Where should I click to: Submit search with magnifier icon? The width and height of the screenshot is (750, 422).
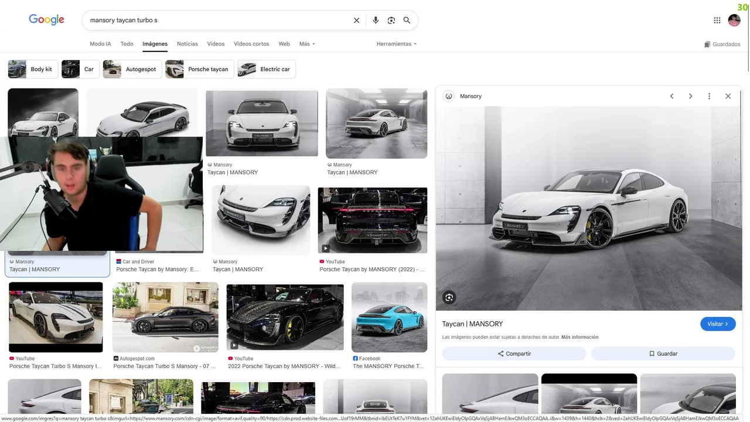pos(407,20)
